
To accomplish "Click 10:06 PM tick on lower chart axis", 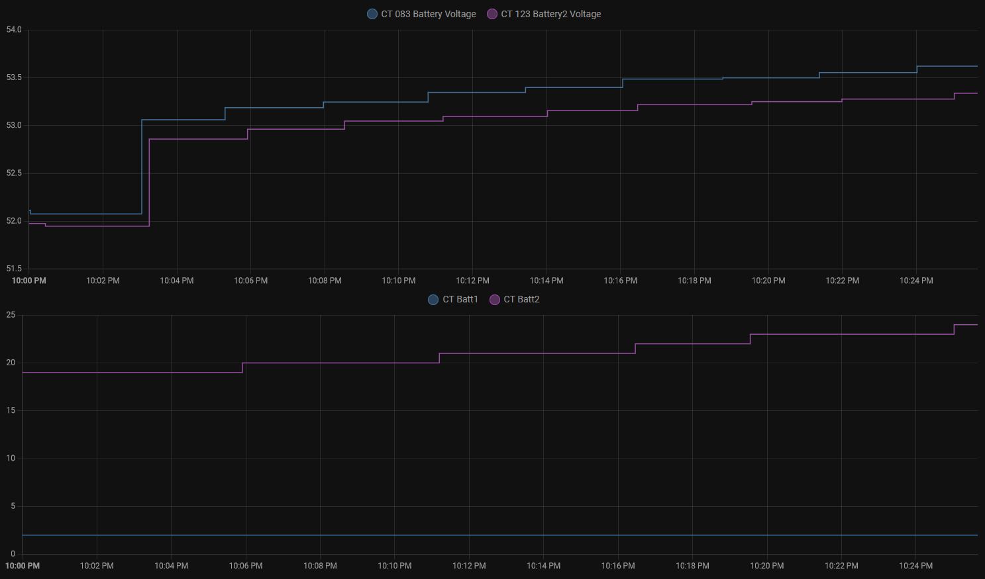I will pos(246,566).
